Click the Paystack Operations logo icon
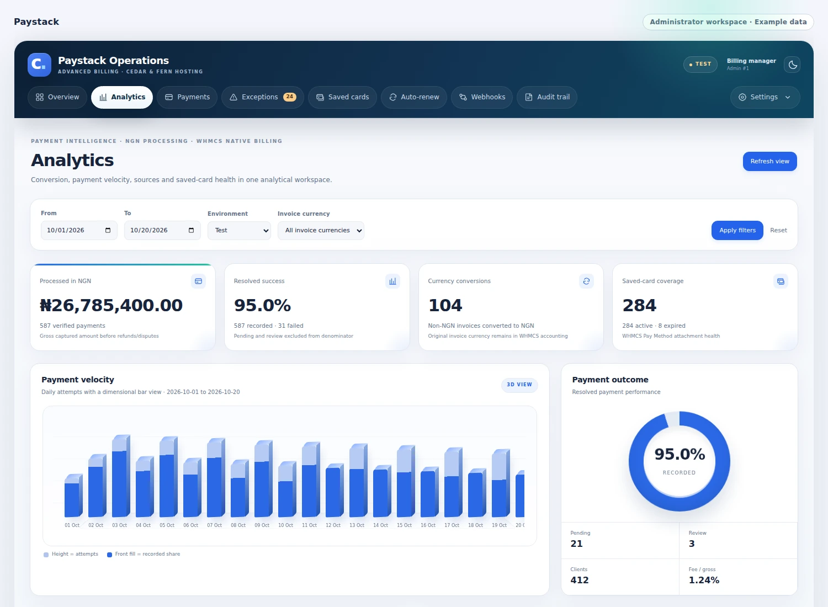This screenshot has width=828, height=607. (39, 65)
